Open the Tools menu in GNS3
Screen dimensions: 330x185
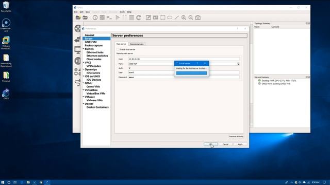click(122, 12)
